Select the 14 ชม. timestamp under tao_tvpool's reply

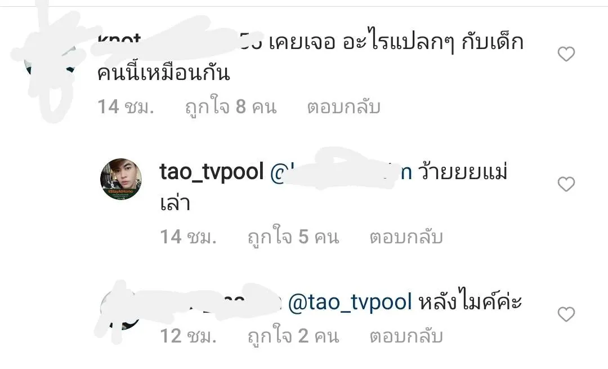[x=188, y=237]
